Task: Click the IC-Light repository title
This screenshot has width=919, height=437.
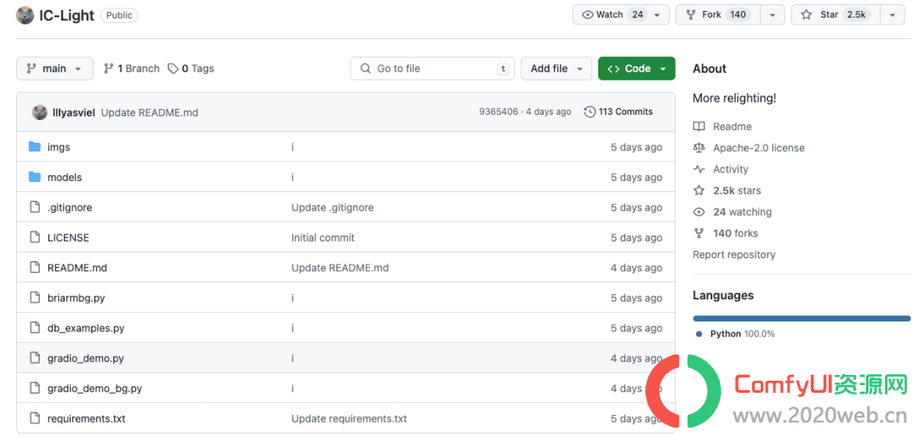Action: [66, 15]
